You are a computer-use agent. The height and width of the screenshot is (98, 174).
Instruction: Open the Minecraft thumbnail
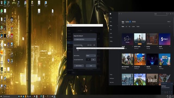[x=140, y=79]
